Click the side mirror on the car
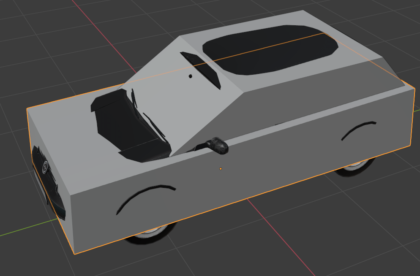The height and width of the screenshot is (276, 420). pos(218,144)
